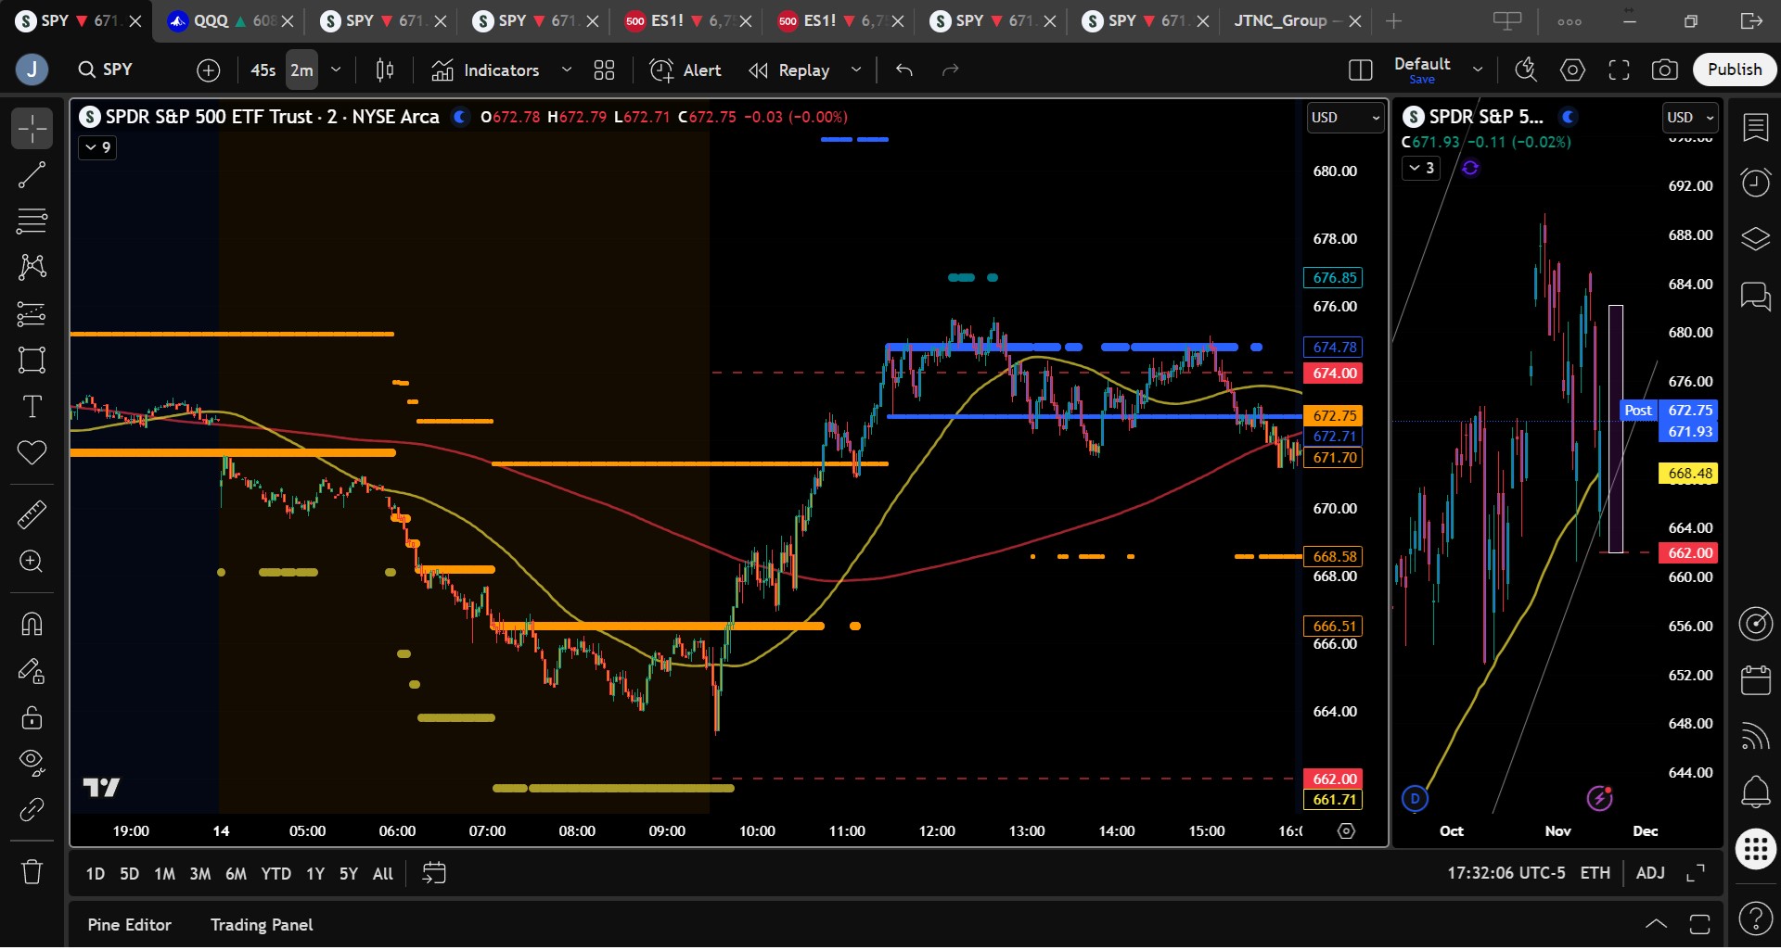Viewport: 1781px width, 950px height.
Task: Open a new browser tab
Action: point(1393,20)
